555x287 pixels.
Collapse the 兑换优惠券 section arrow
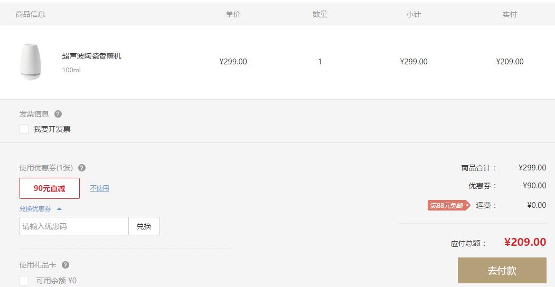coord(59,209)
